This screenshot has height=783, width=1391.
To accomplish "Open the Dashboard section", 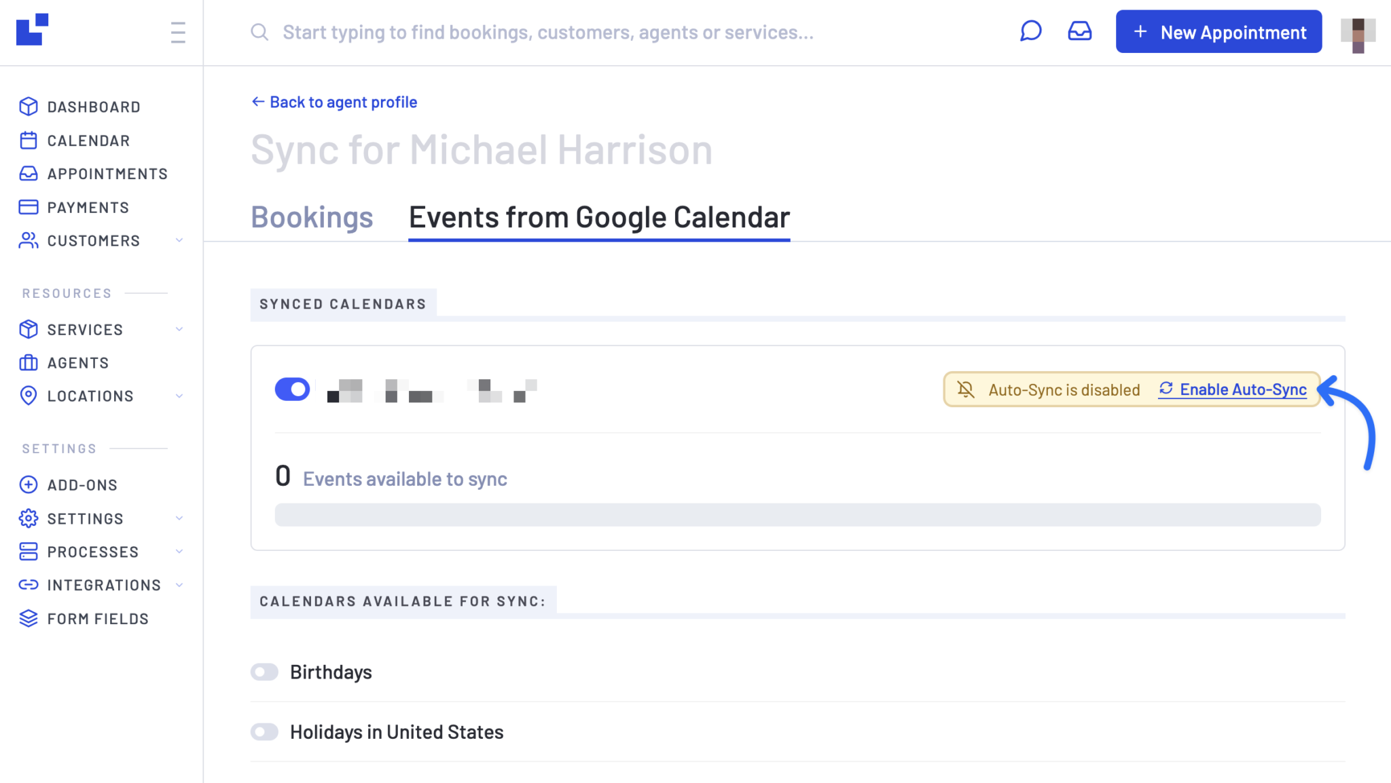I will click(x=93, y=107).
